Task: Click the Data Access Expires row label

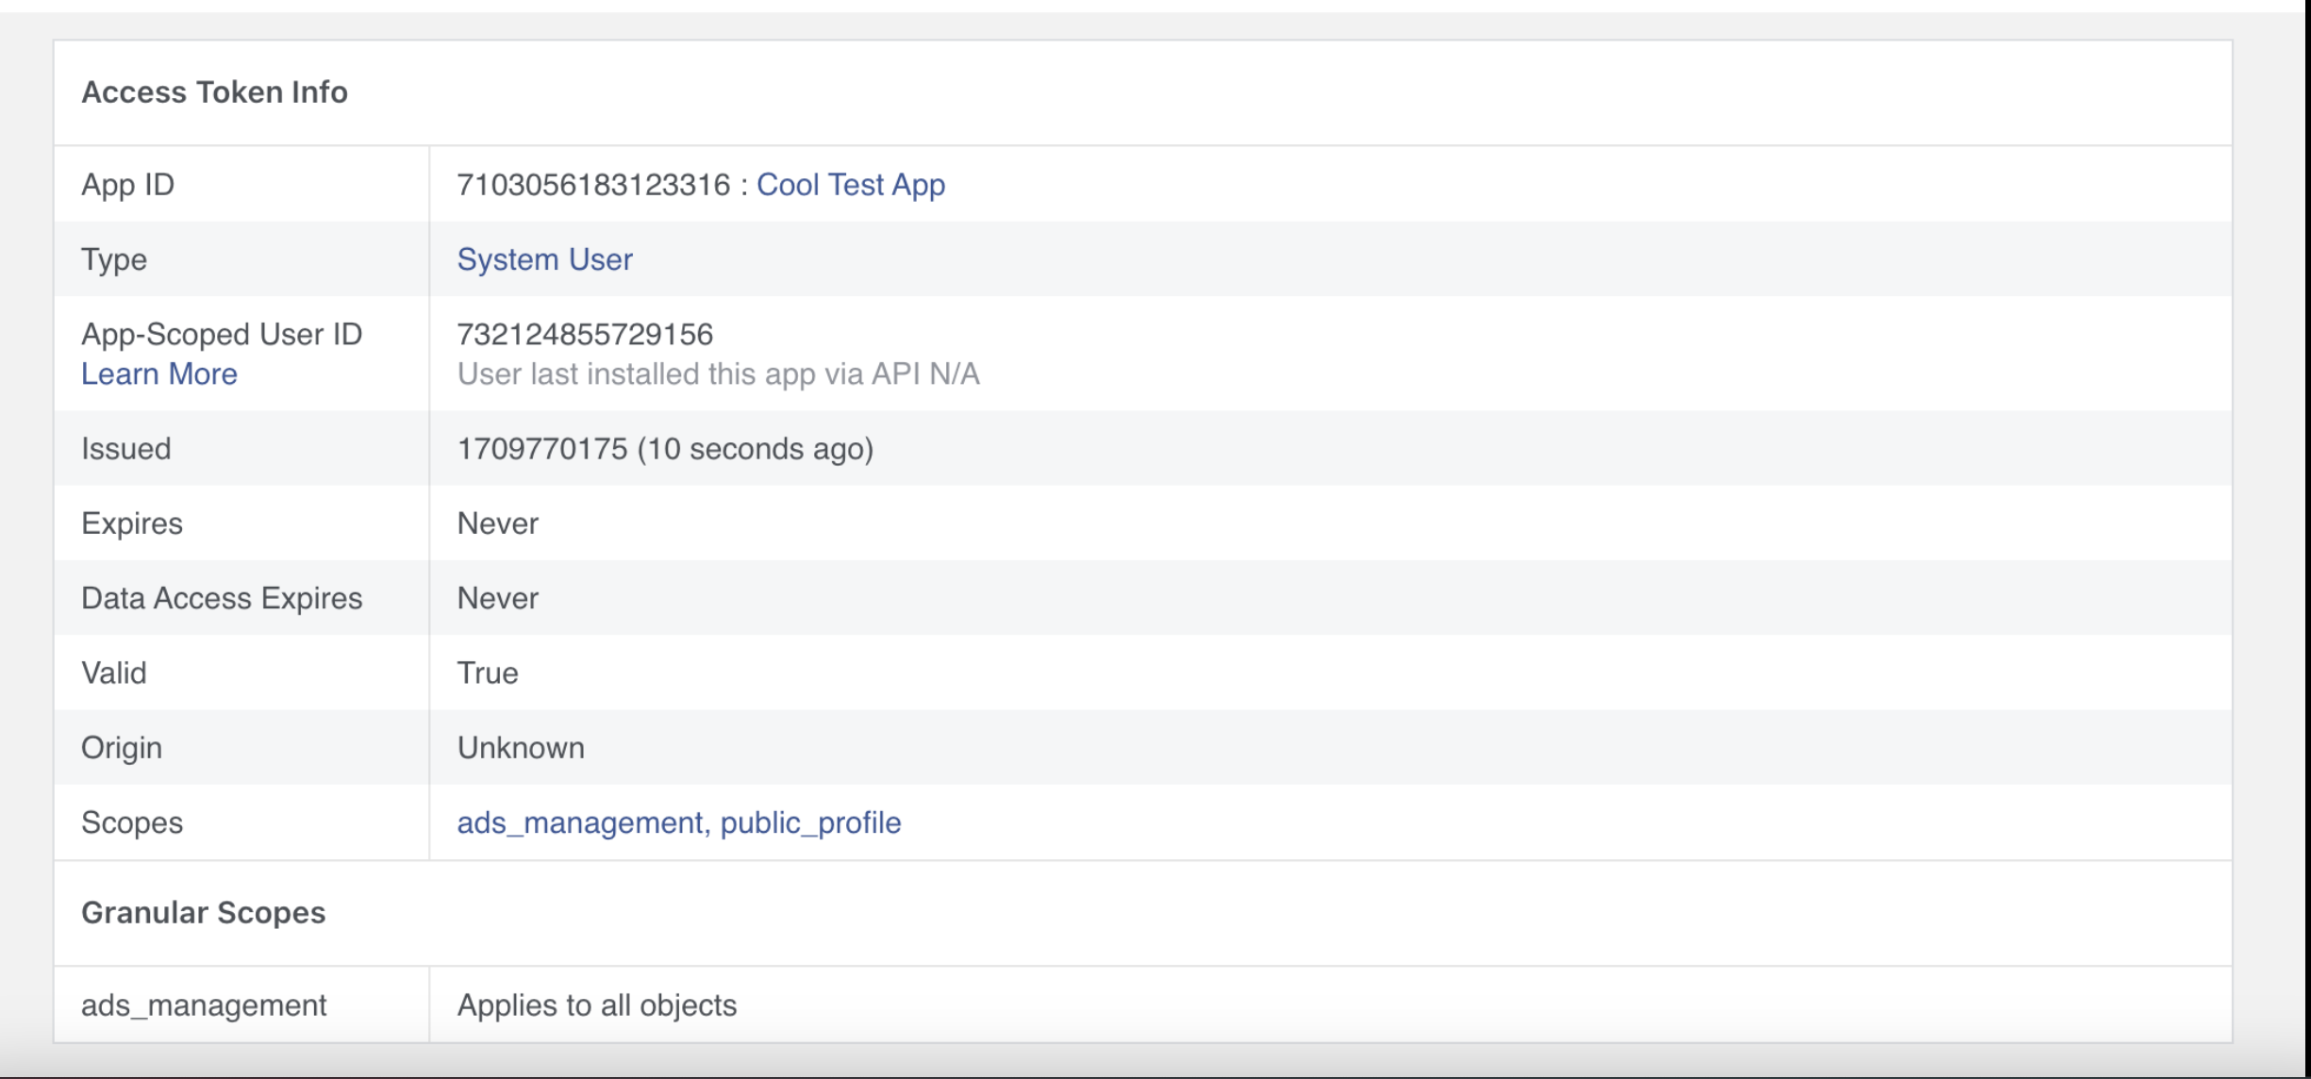Action: click(222, 598)
